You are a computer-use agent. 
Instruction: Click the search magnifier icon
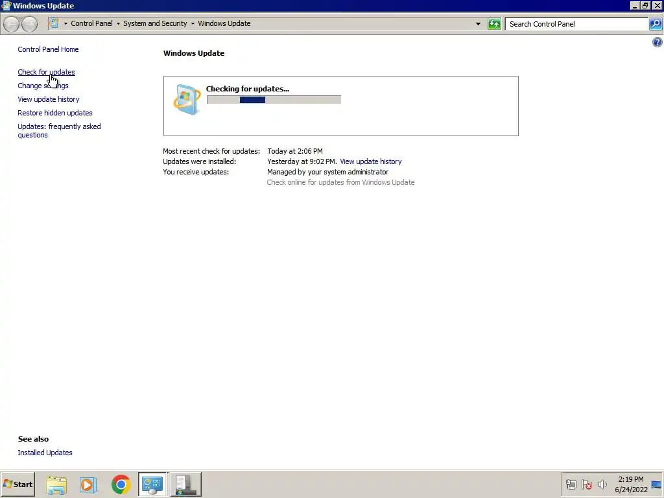[x=656, y=24]
